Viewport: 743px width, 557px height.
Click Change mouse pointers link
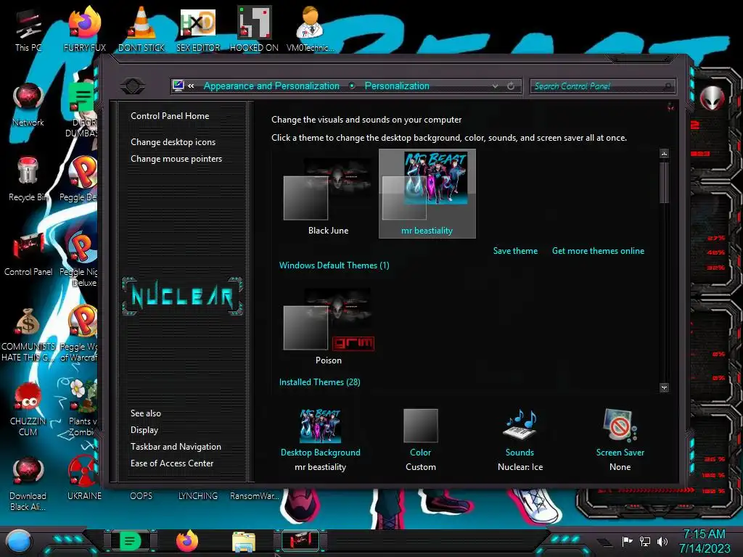[x=176, y=159]
